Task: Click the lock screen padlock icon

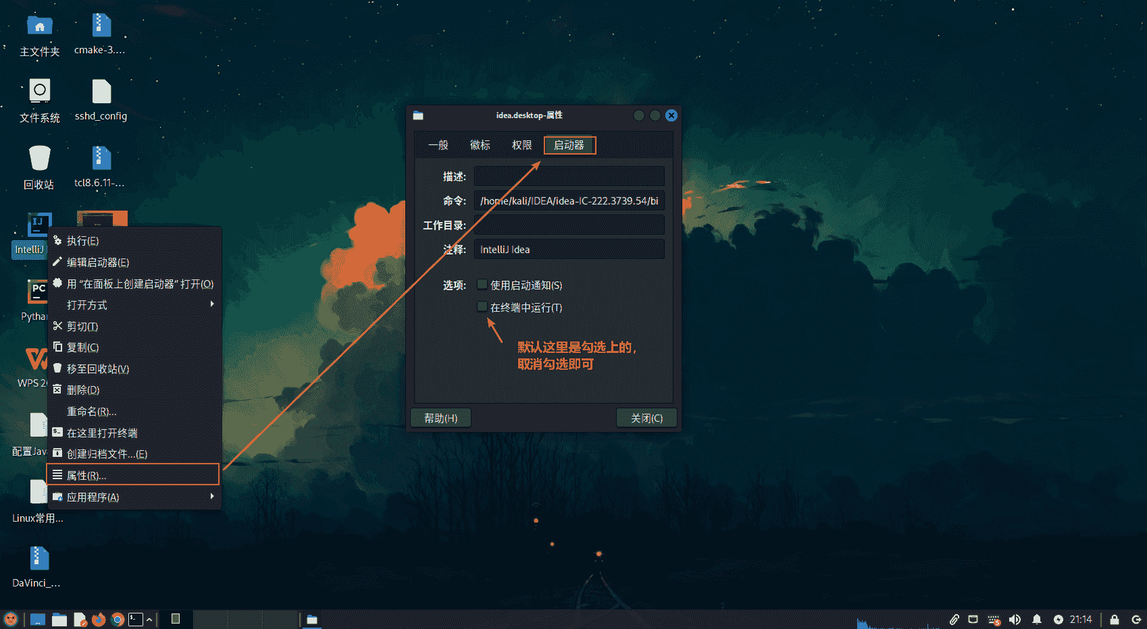Action: coord(1115,620)
